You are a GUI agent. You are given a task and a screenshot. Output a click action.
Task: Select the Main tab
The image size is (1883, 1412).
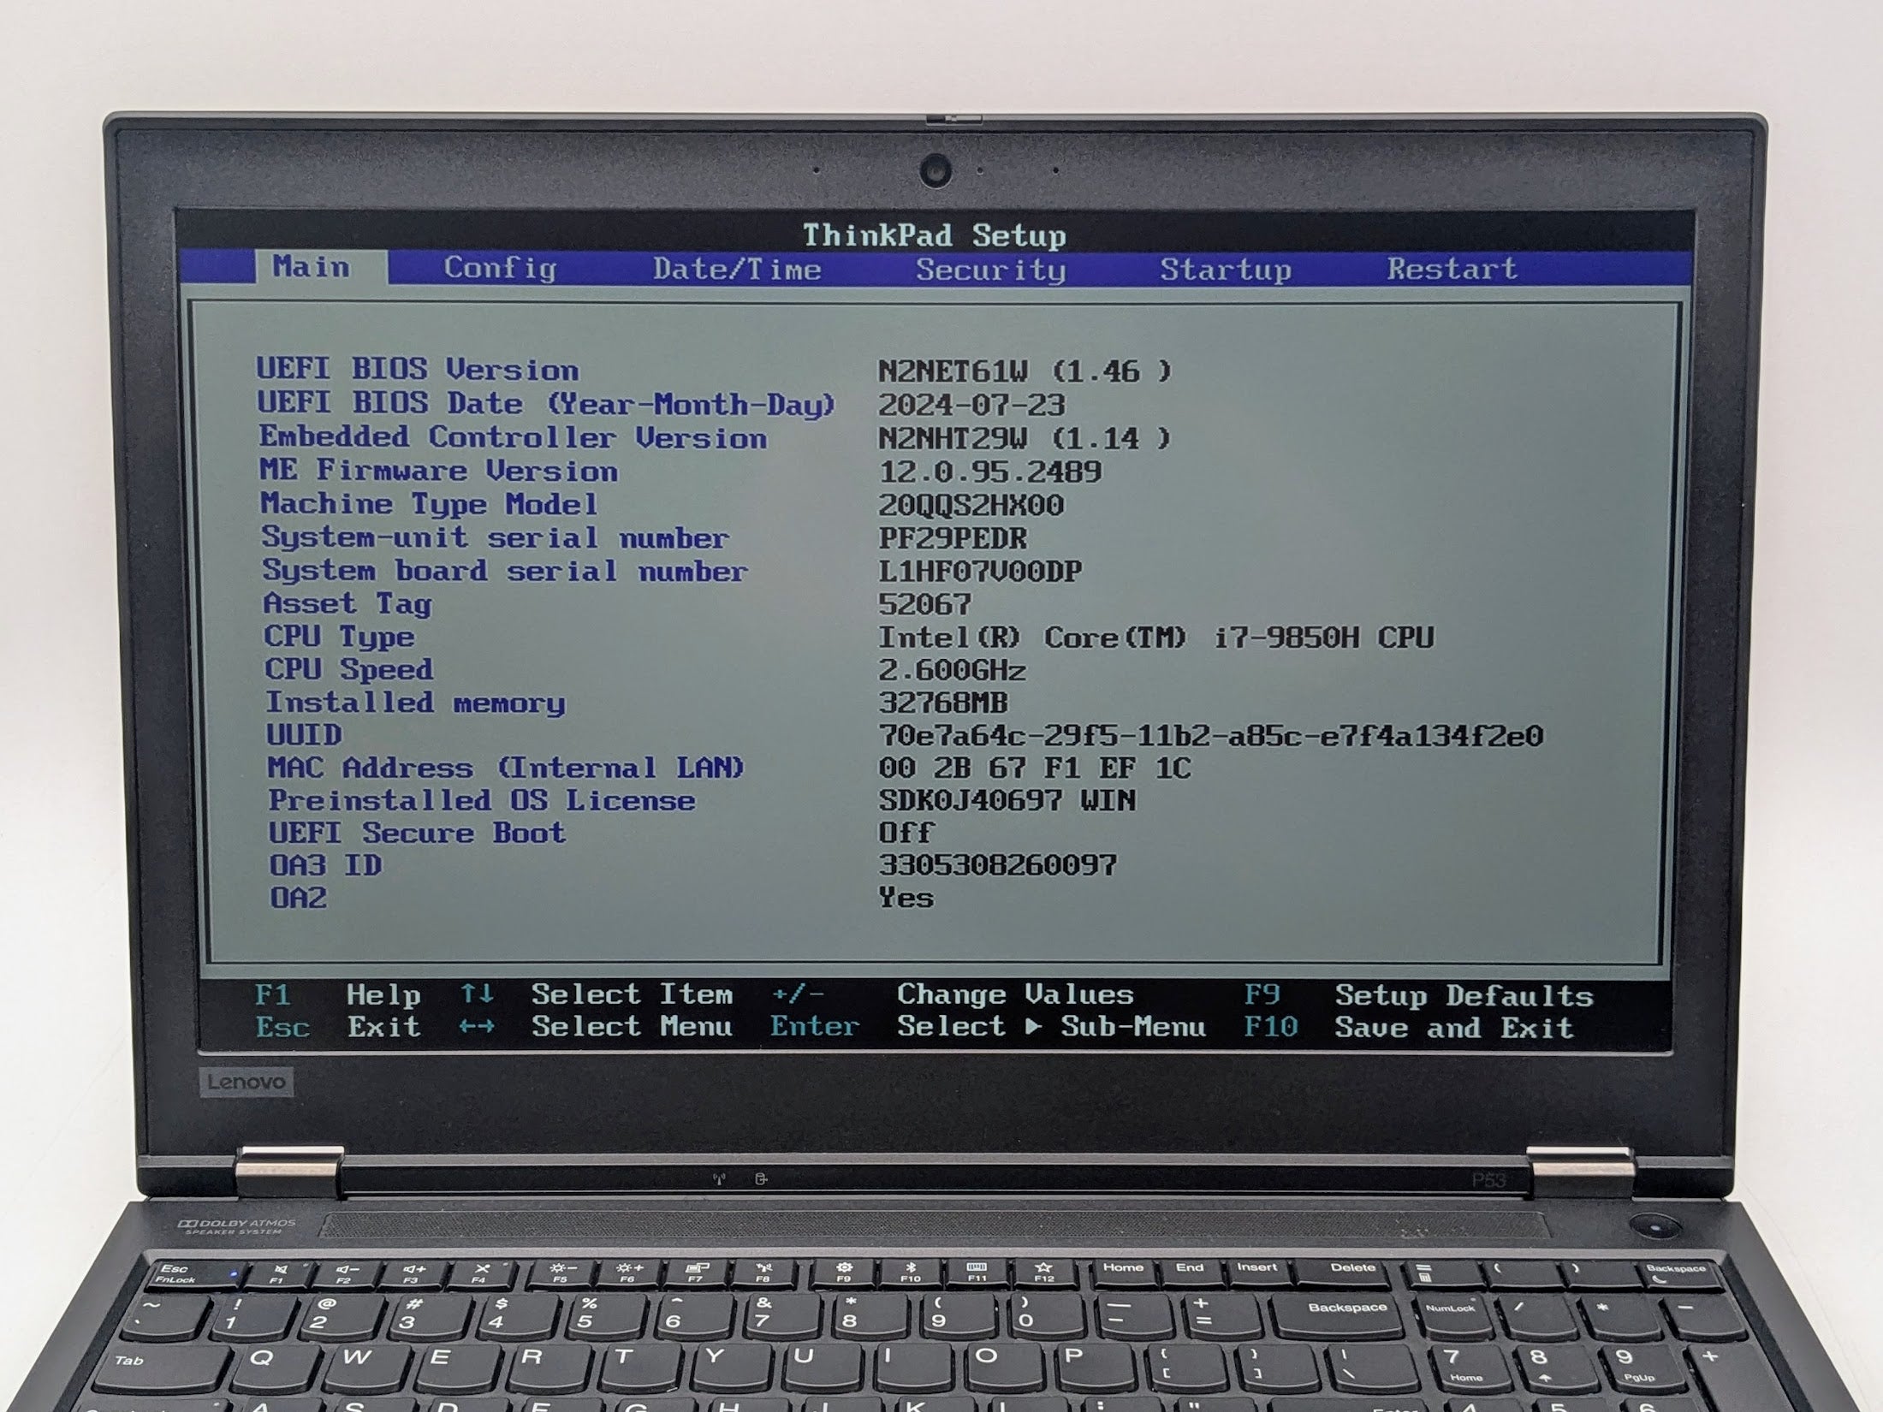pos(312,267)
